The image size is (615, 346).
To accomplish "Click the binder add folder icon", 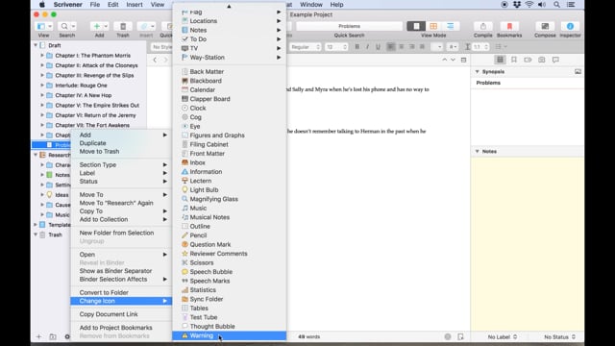I will (53, 336).
